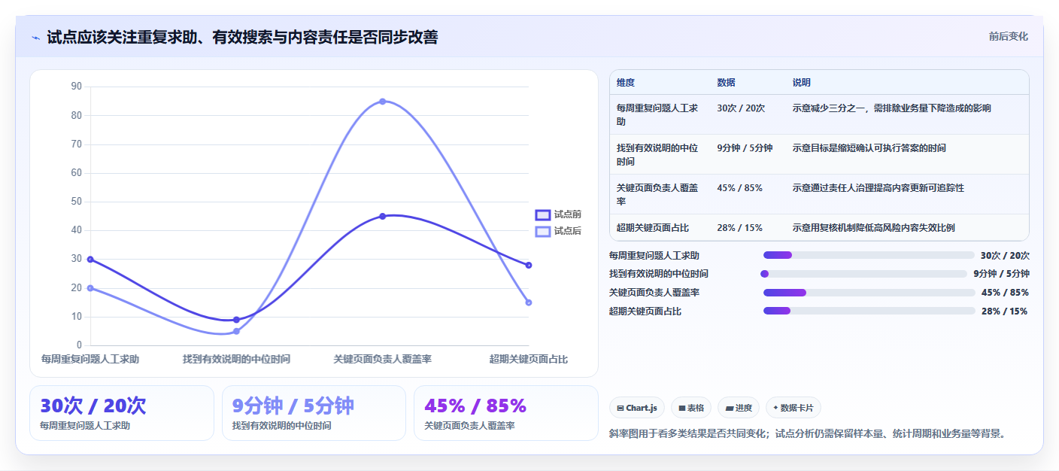The height and width of the screenshot is (471, 1059).
Task: Click the 试点前 point for 每周重复问题人工求助 at 30
Action: click(x=90, y=260)
